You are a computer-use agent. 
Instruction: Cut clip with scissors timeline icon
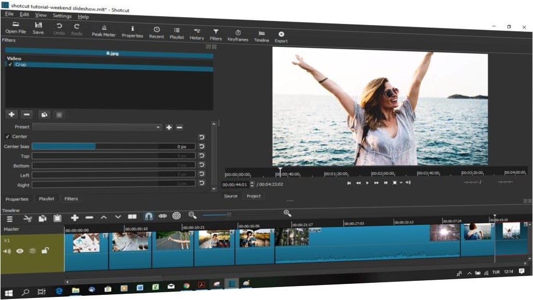click(x=28, y=219)
